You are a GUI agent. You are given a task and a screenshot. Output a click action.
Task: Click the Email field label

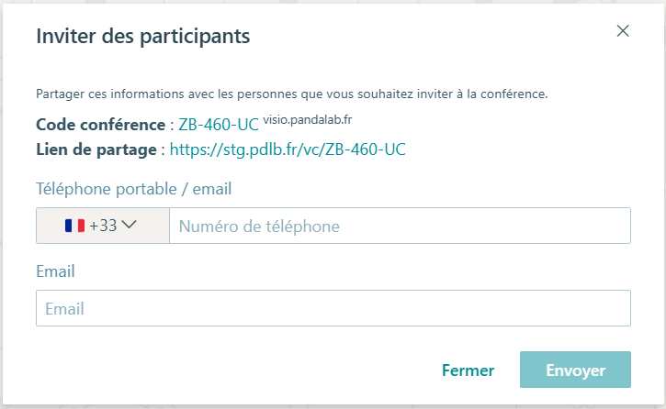point(55,271)
